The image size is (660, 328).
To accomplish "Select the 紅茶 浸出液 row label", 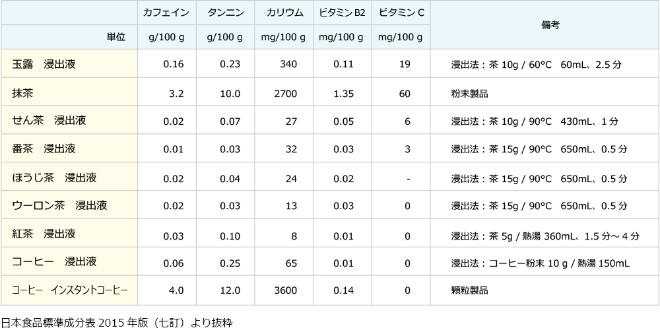I will [x=44, y=234].
